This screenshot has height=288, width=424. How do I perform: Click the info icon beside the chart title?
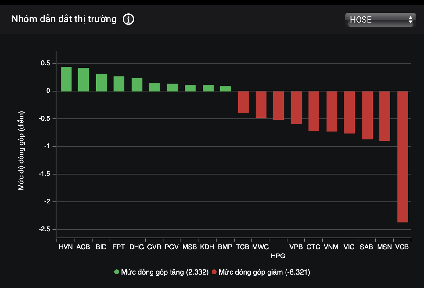pos(128,20)
